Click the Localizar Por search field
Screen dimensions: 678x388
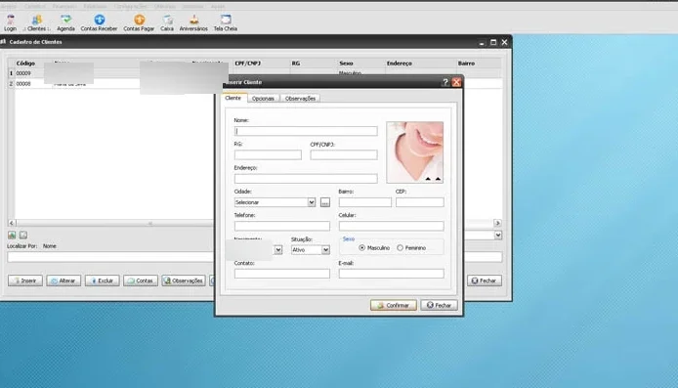click(x=110, y=257)
